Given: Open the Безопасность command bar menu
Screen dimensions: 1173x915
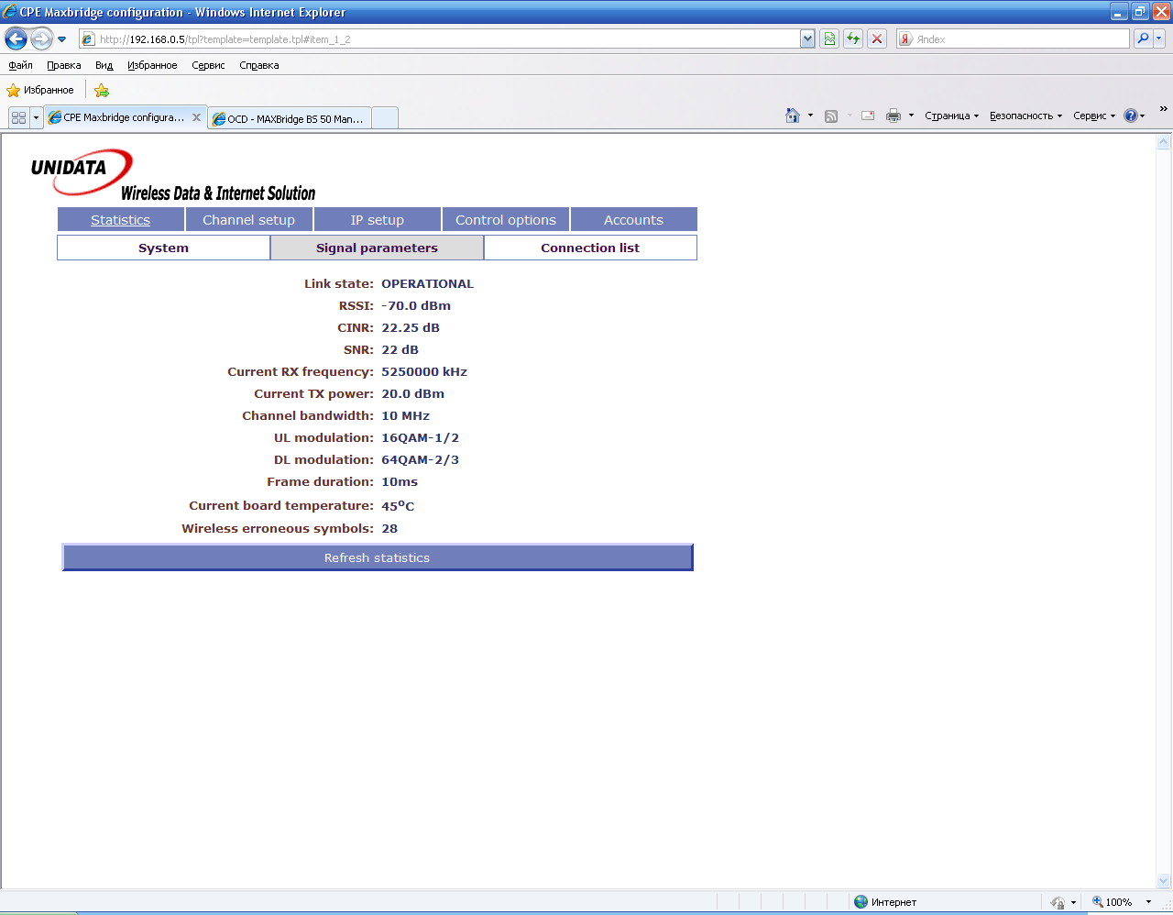Looking at the screenshot, I should [x=1026, y=116].
